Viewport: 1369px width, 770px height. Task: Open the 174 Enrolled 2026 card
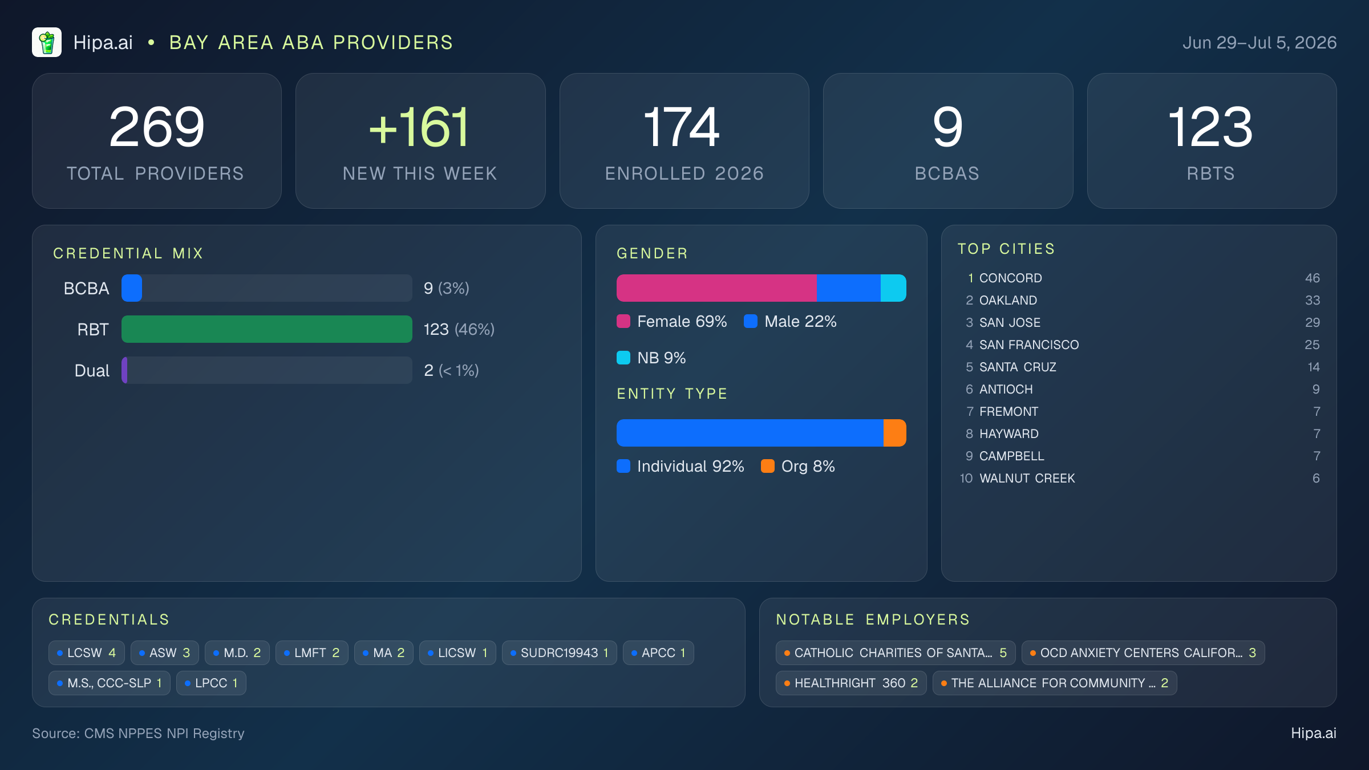pyautogui.click(x=684, y=141)
